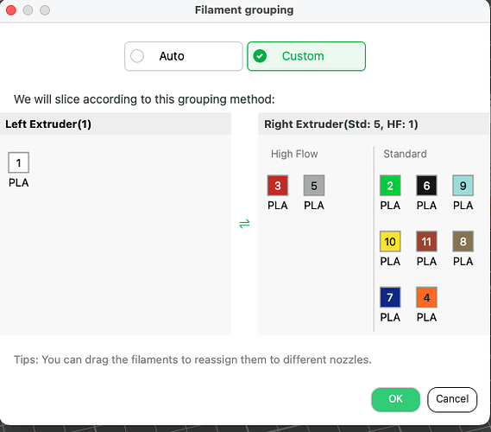491x432 pixels.
Task: Select the Auto grouping option
Action: tap(184, 56)
